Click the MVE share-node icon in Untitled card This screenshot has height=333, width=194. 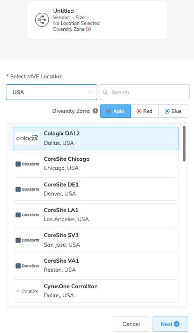tap(42, 20)
